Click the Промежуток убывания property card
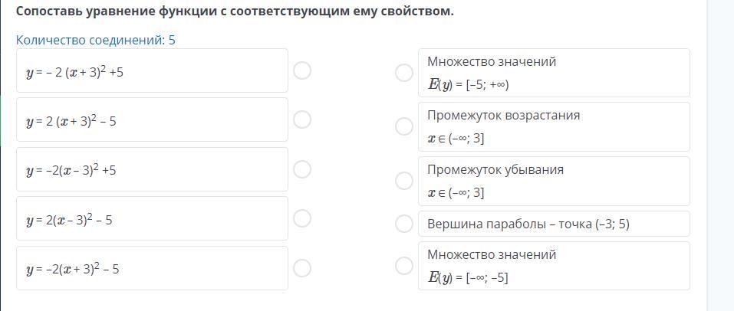734x311 pixels. (x=553, y=181)
